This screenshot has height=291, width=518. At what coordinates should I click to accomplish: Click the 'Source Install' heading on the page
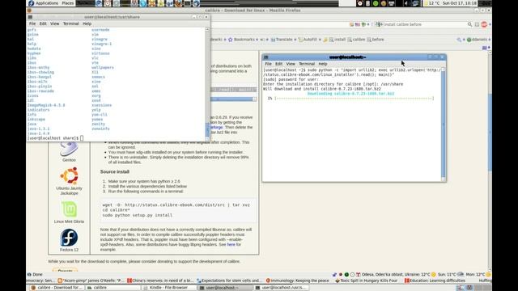pyautogui.click(x=115, y=172)
